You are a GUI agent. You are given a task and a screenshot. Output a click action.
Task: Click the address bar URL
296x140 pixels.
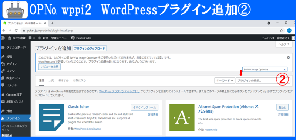[x=50, y=30]
